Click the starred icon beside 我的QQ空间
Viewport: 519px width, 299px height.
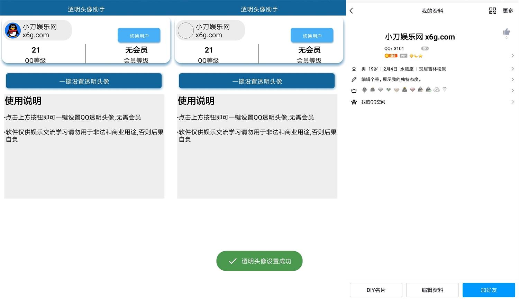354,102
